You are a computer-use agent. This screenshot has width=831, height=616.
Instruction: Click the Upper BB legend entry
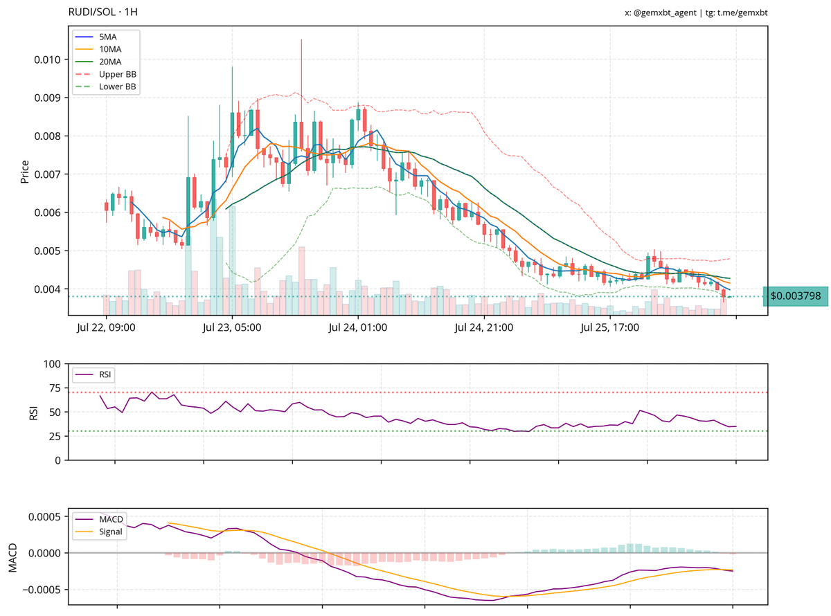107,75
